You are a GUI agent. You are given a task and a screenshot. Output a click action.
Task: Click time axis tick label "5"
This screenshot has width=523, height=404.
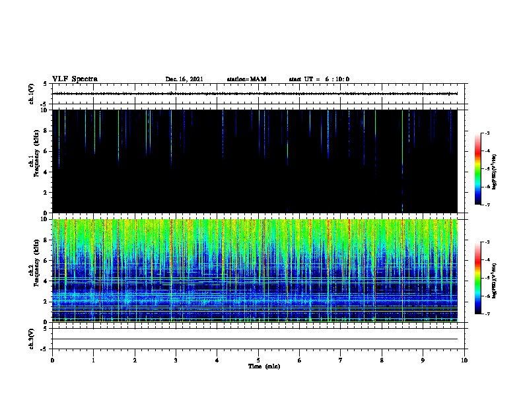(258, 360)
